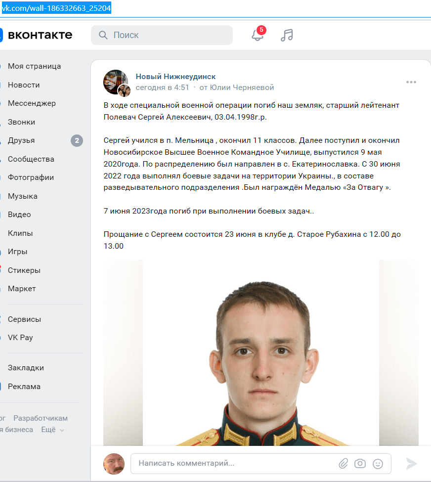Viewport: 431px width, 482px height.
Task: Click the Написать комментарий input field
Action: pos(234,463)
